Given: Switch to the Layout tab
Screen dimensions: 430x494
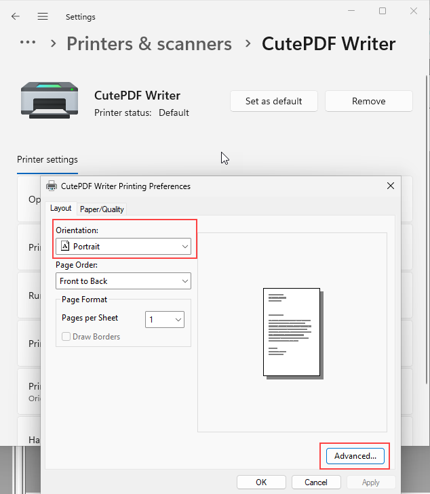Looking at the screenshot, I should click(x=61, y=208).
